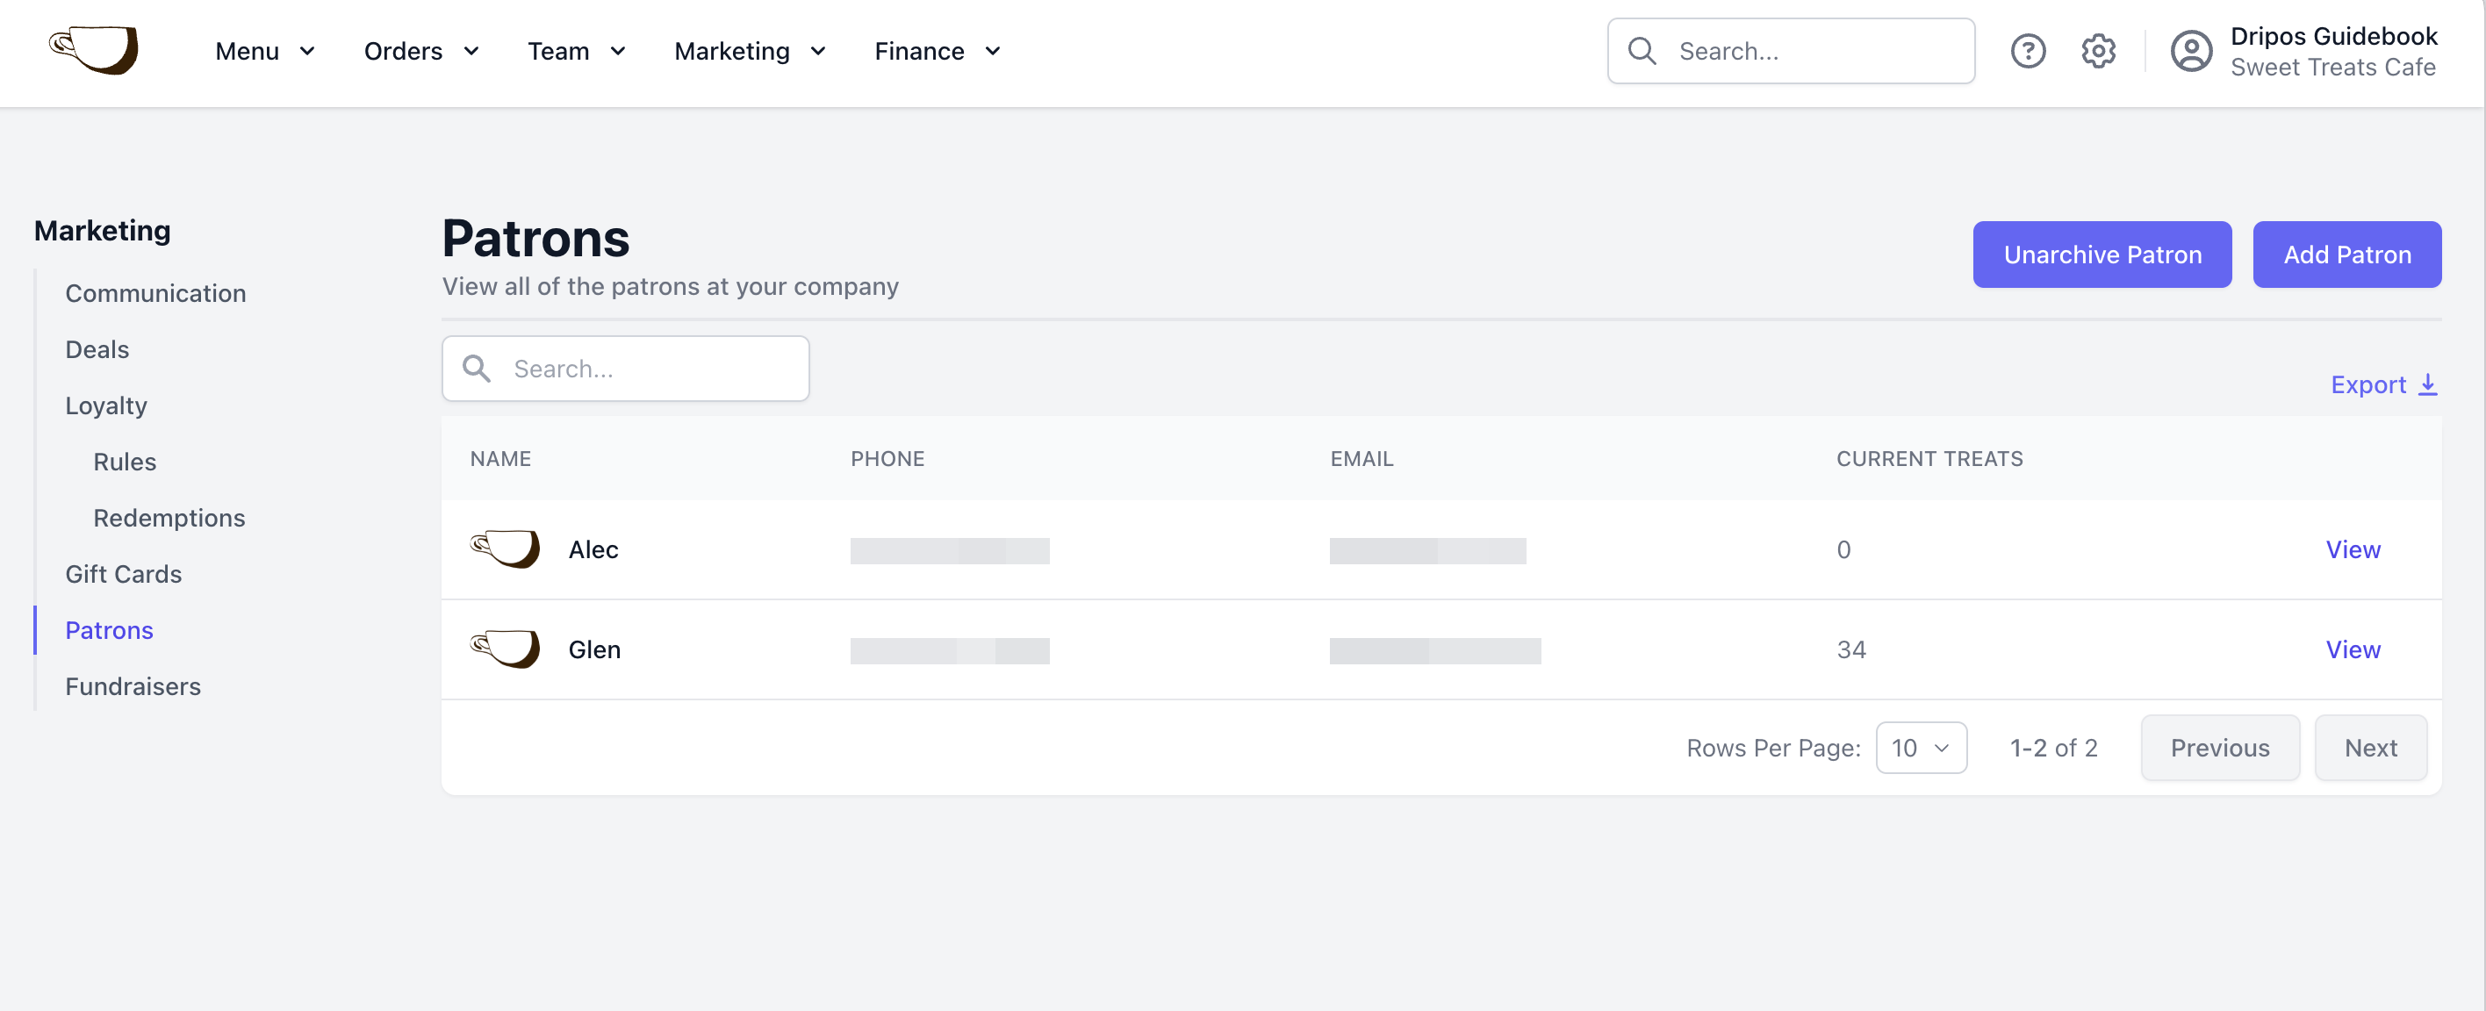Click the patron name Glen
2486x1011 pixels.
(594, 649)
